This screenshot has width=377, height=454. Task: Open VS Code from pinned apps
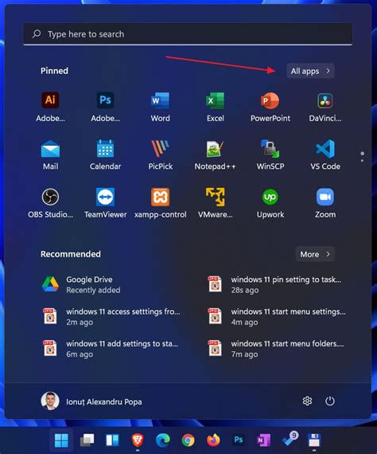[325, 155]
